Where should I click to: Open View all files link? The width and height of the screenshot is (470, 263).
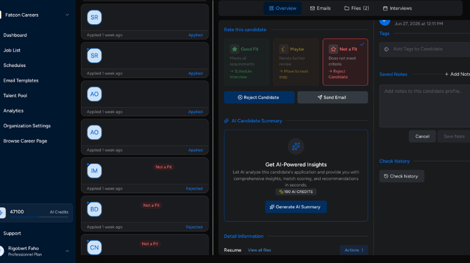click(259, 250)
